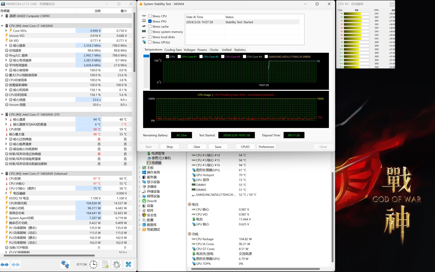Click the DirectX Xbox icon in tree
The height and width of the screenshot is (272, 435).
click(x=144, y=201)
